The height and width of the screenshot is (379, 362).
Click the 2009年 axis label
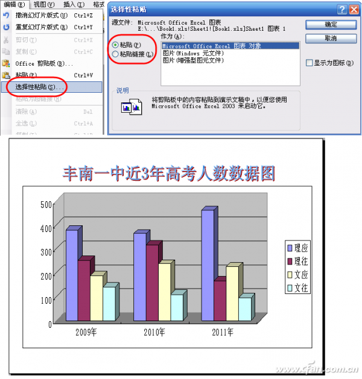click(x=86, y=333)
